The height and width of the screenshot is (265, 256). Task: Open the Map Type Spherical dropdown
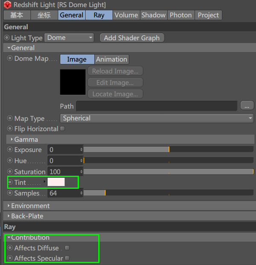157,118
